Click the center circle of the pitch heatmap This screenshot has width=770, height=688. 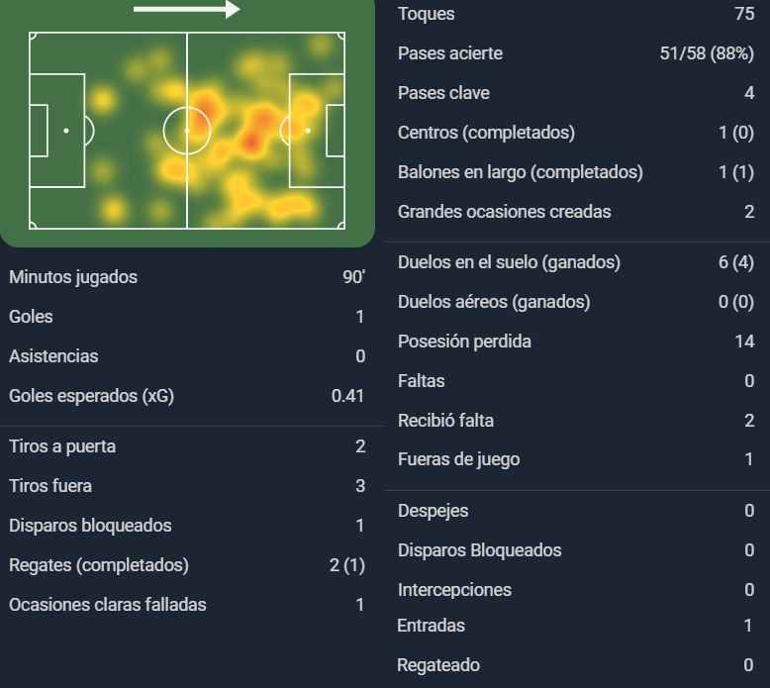click(x=187, y=131)
